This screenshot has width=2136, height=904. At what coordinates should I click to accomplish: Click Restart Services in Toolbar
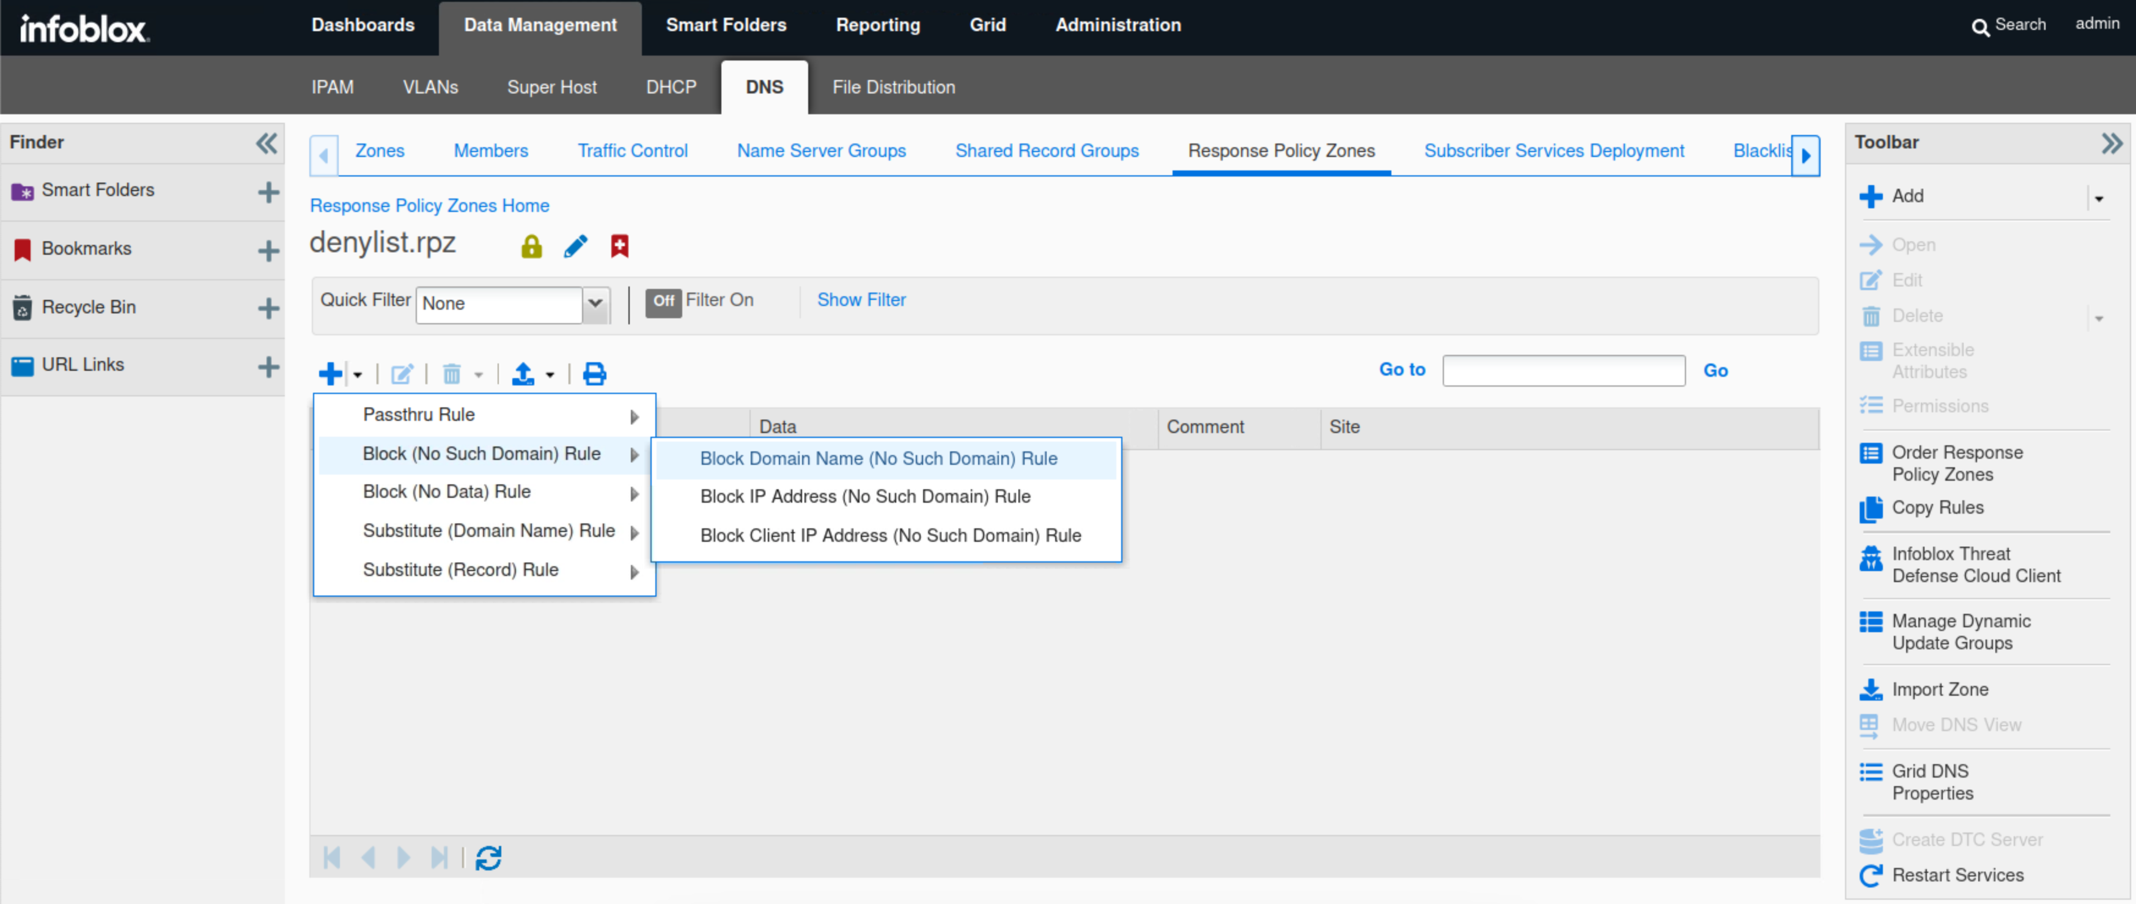tap(1957, 875)
